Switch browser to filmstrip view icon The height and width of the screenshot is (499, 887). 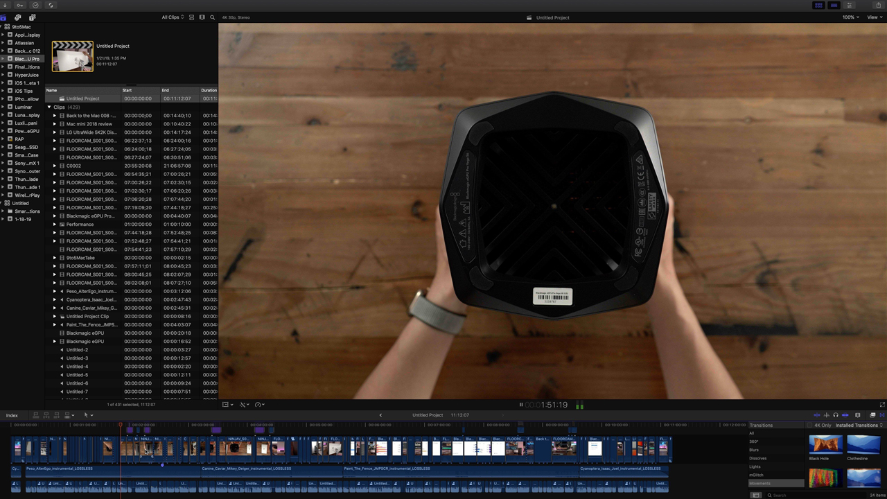[202, 17]
